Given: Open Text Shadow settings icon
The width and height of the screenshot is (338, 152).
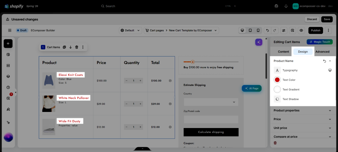Looking at the screenshot, I should pos(277,99).
